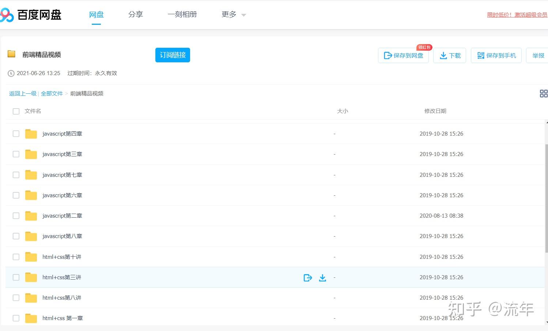
Task: Check the box for html+css第三讲
Action: (16, 277)
